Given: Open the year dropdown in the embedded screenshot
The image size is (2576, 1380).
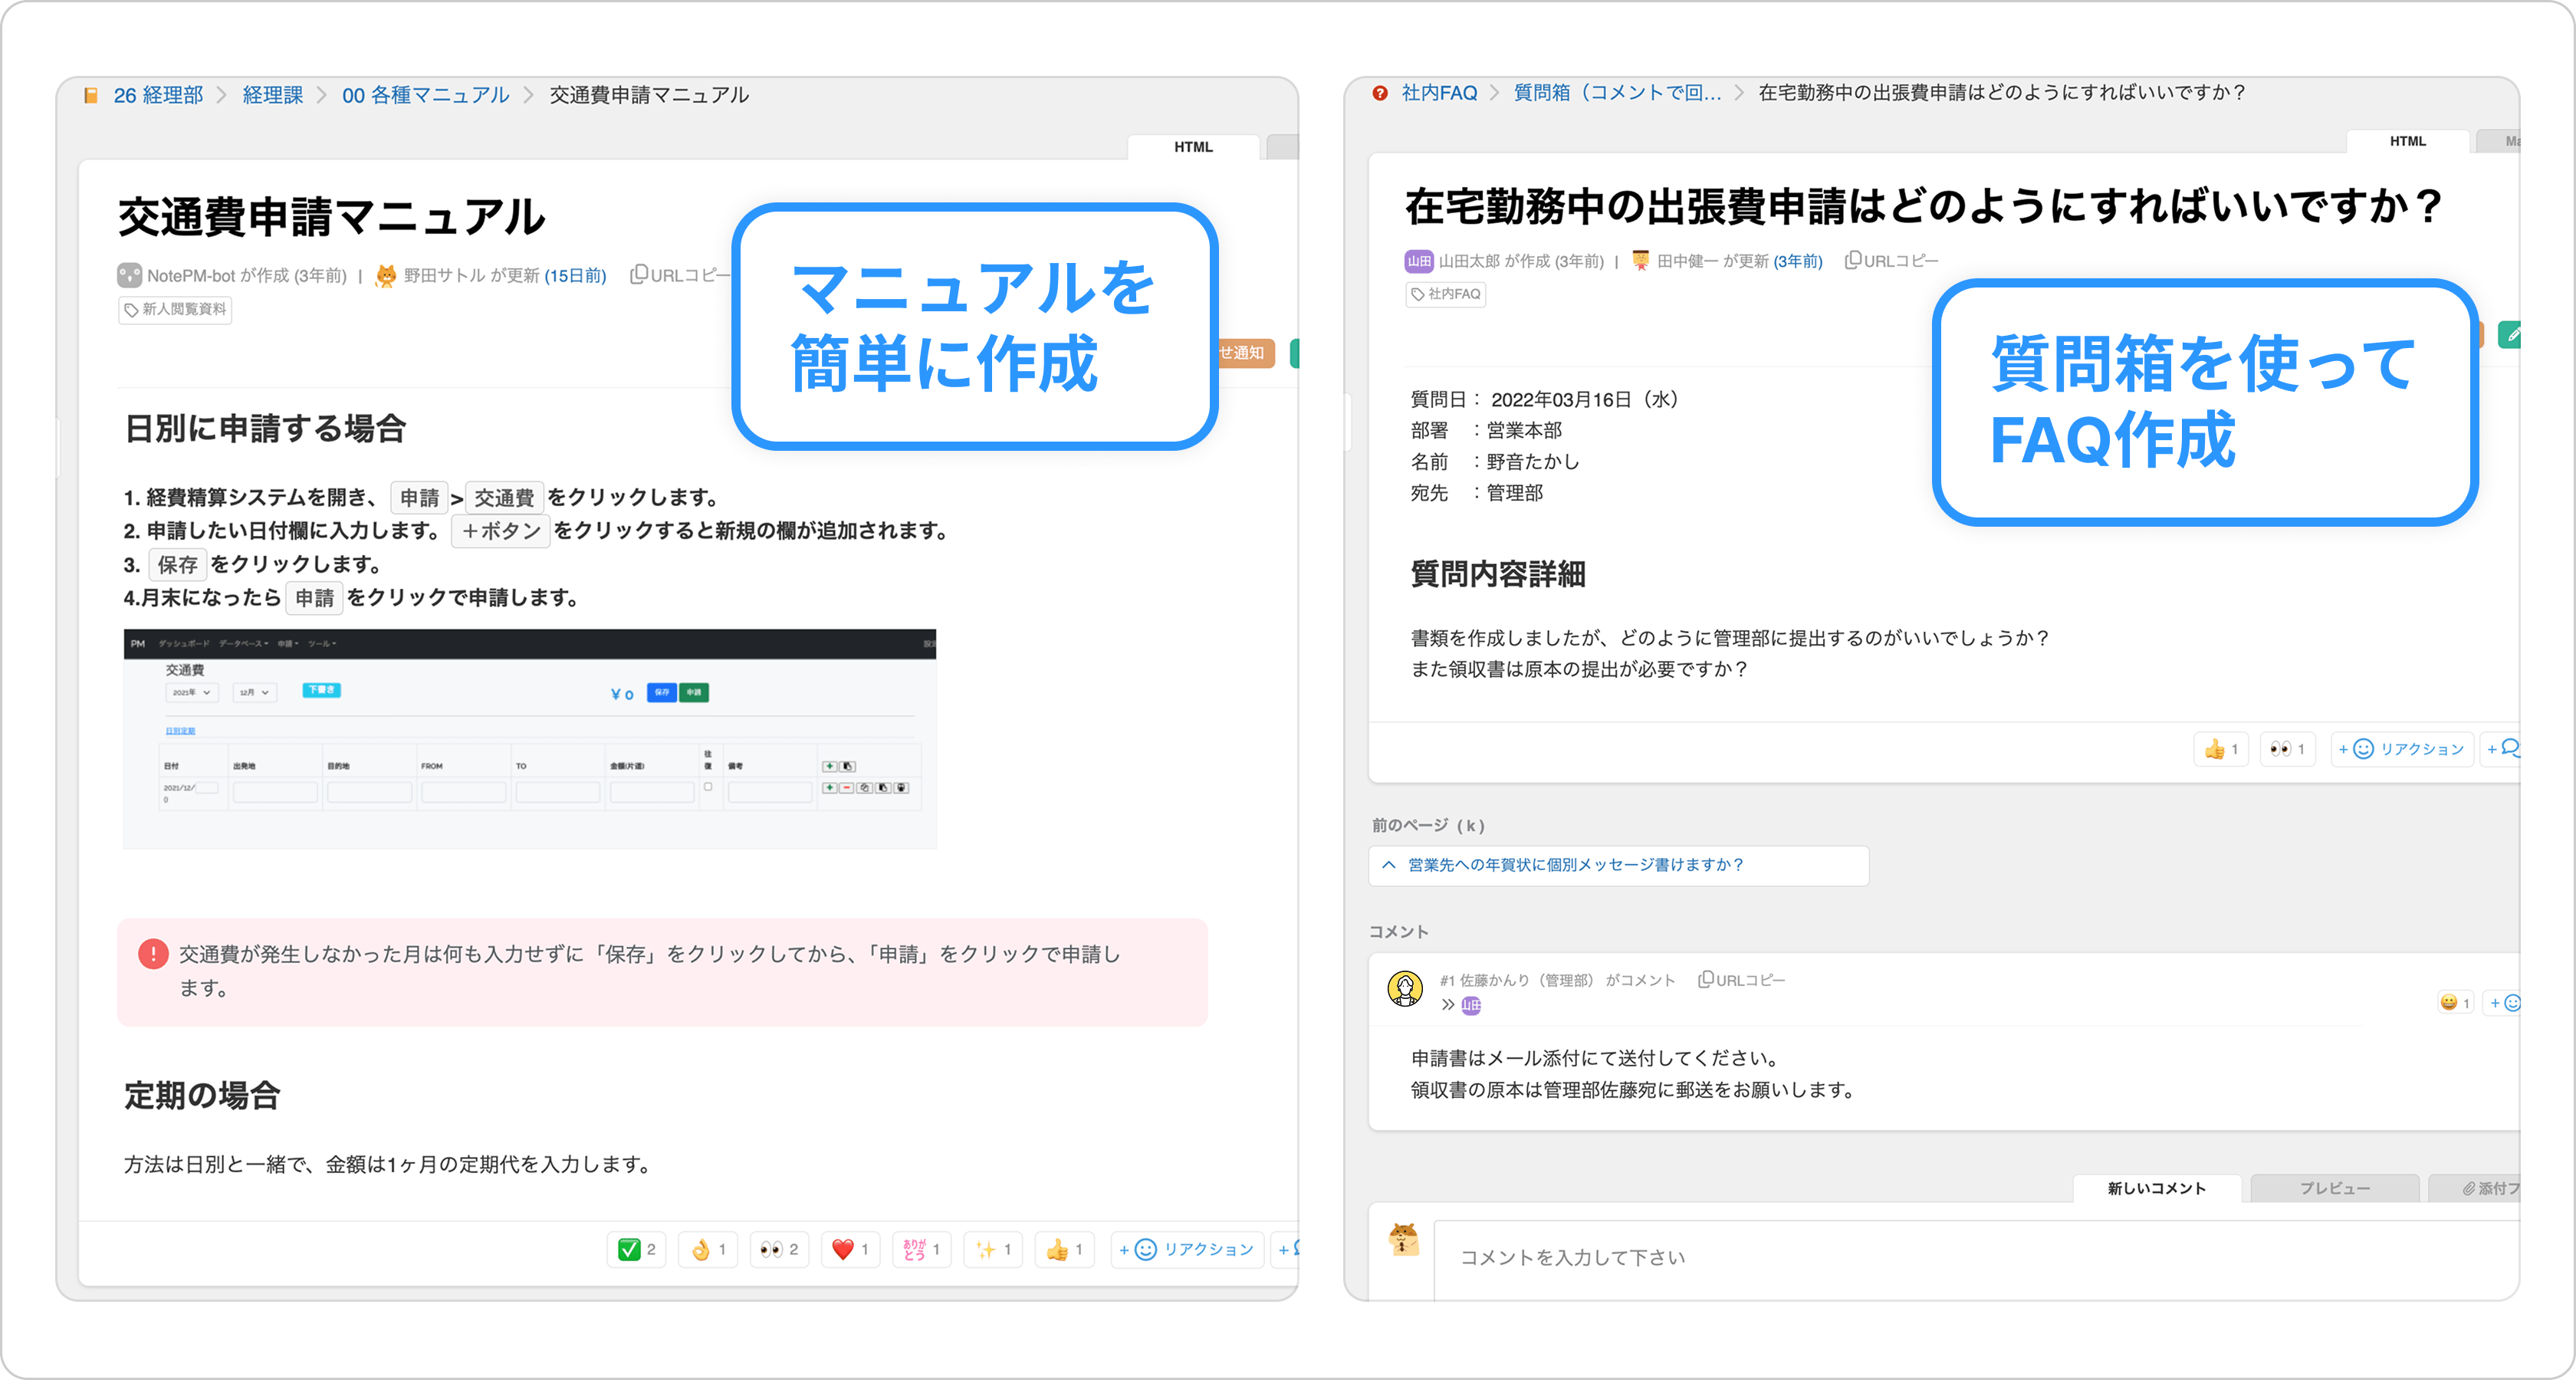Looking at the screenshot, I should (191, 692).
